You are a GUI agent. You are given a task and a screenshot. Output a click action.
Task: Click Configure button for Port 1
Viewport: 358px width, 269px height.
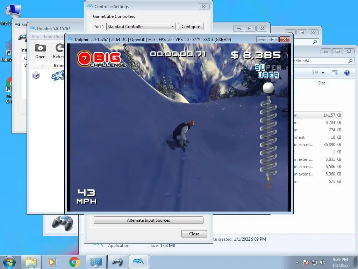click(191, 27)
